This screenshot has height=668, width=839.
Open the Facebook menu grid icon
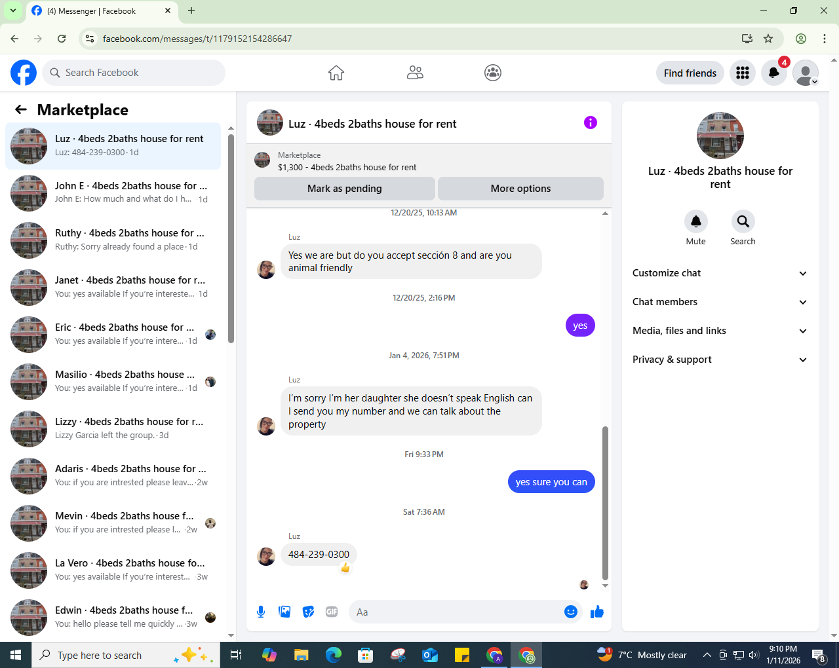pyautogui.click(x=743, y=73)
